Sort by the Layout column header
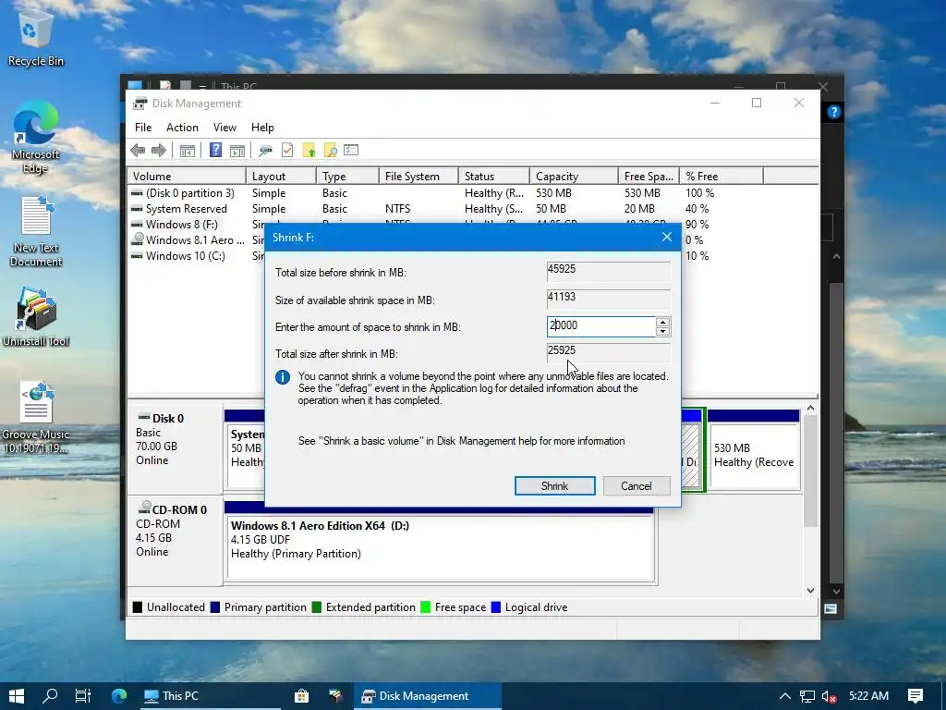 pos(281,177)
